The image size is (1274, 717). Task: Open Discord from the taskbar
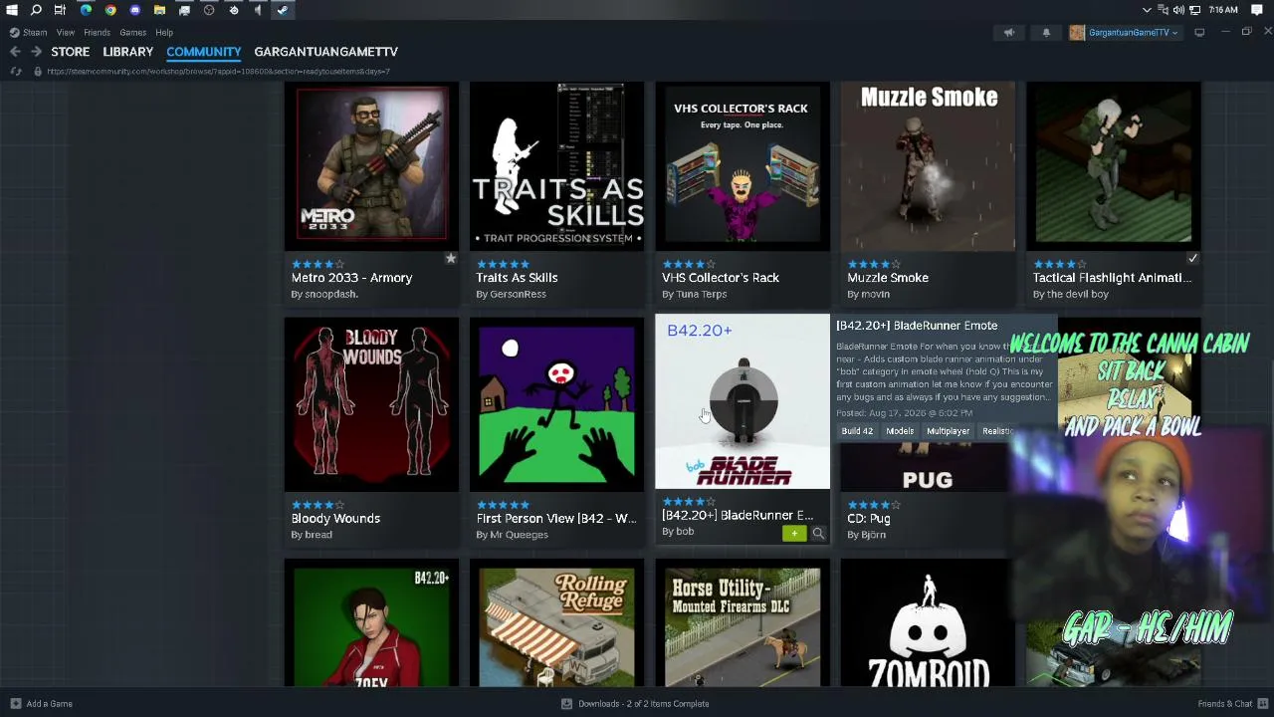[135, 10]
